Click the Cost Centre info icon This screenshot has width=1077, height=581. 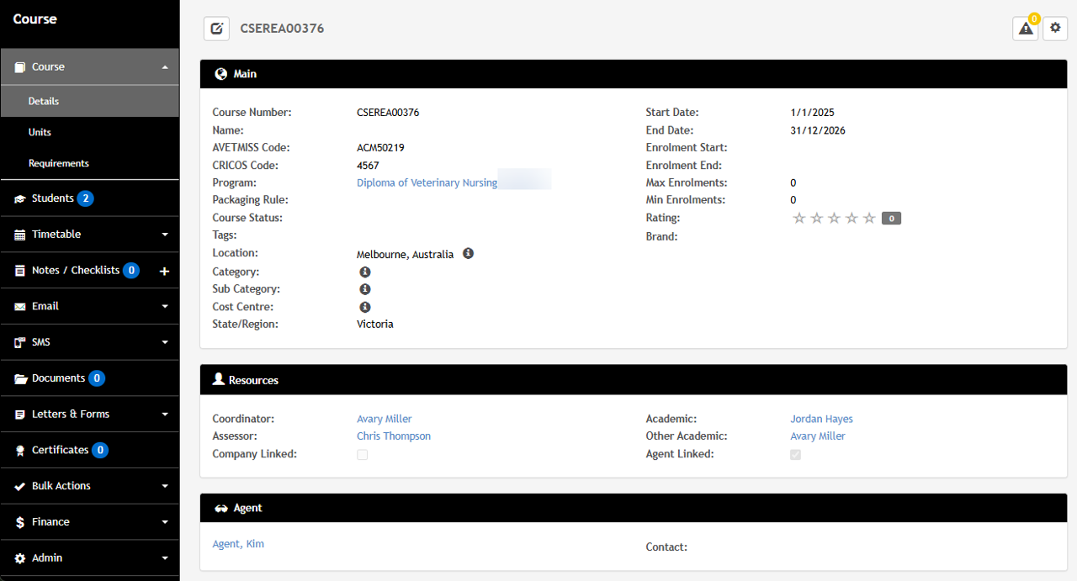coord(365,307)
